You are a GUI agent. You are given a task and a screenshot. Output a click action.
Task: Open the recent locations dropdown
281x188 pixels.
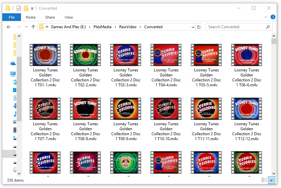tap(26, 27)
